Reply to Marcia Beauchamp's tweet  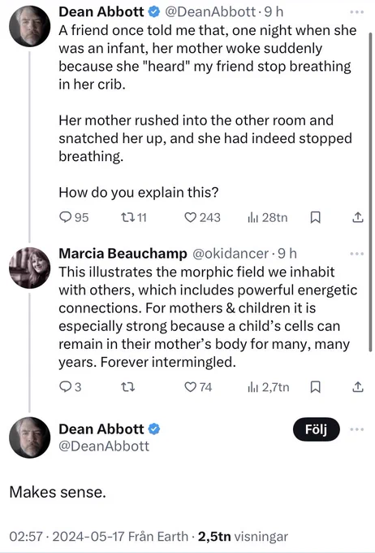(70, 387)
